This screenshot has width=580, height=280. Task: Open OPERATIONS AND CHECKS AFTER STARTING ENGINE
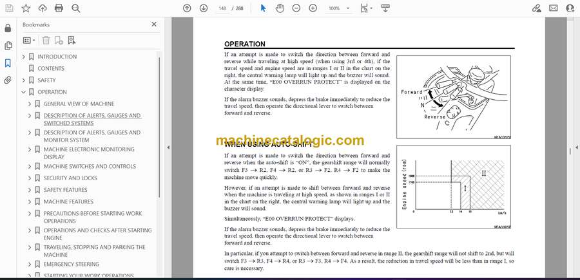(x=98, y=234)
